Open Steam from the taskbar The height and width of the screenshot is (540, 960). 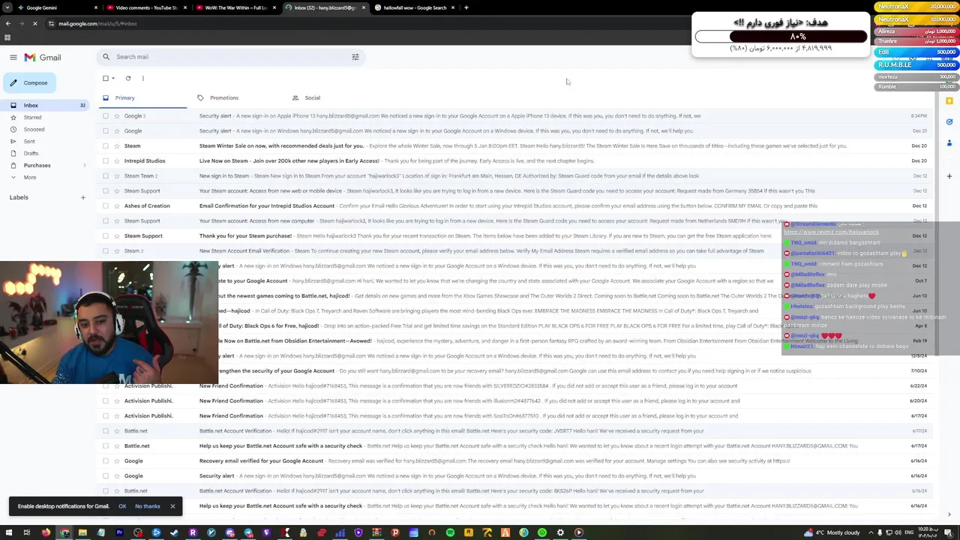(x=175, y=532)
